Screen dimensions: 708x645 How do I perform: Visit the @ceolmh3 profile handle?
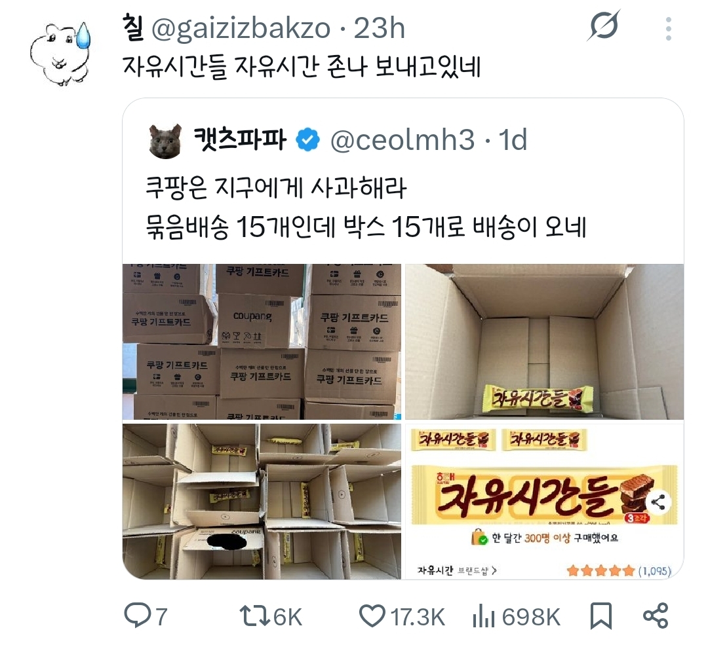(403, 140)
